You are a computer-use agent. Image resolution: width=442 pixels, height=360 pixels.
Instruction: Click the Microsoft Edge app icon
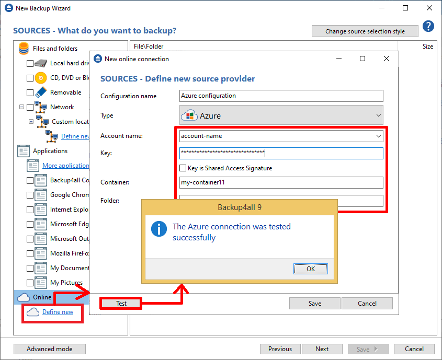41,224
